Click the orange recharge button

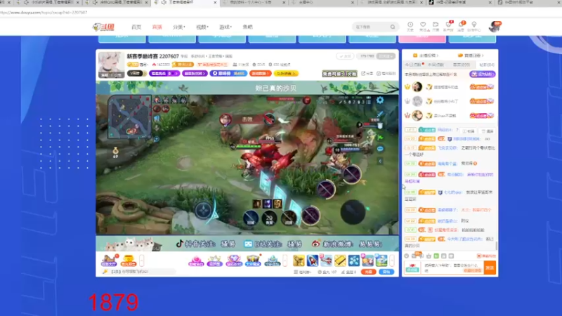[368, 272]
